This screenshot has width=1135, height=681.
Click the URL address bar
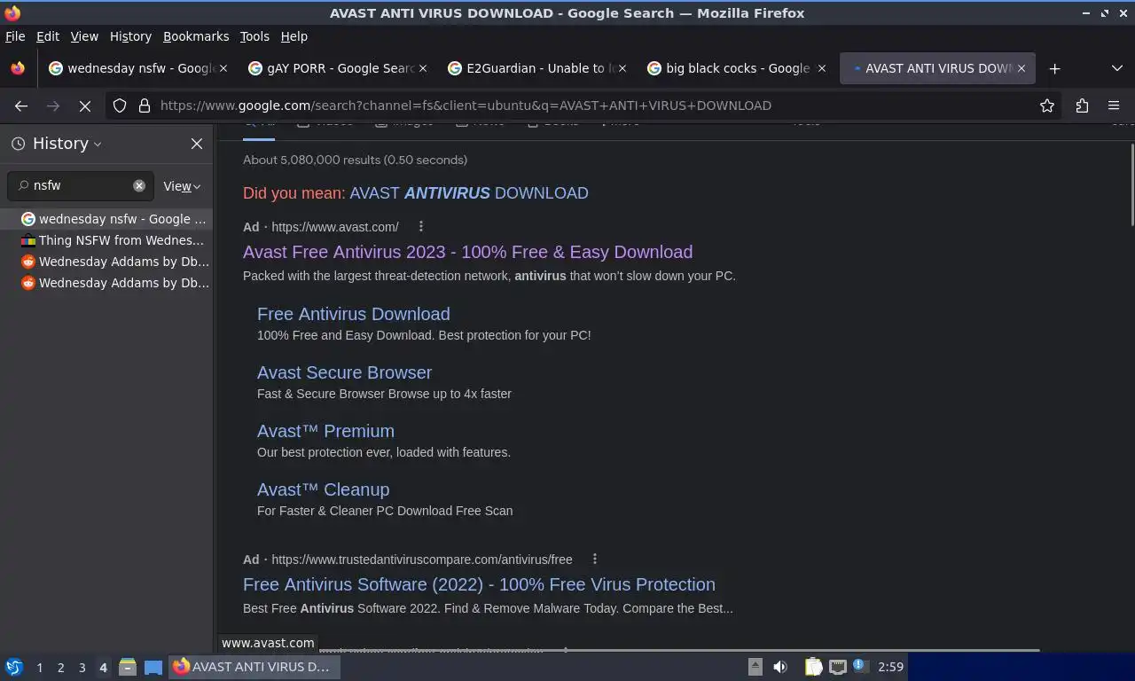(x=585, y=106)
